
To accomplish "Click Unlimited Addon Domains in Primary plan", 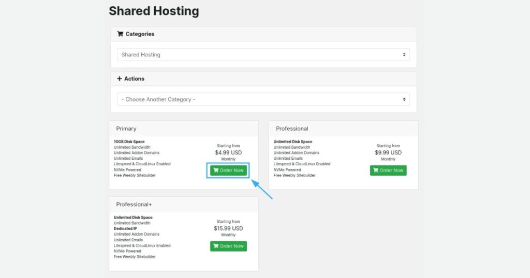I will [x=137, y=153].
